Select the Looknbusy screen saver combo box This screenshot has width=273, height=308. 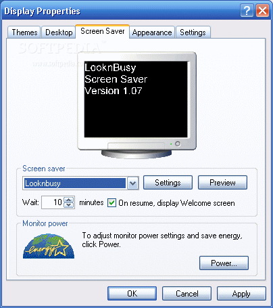80,183
